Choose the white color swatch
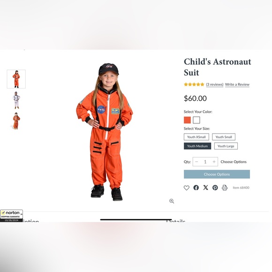 coord(196,120)
